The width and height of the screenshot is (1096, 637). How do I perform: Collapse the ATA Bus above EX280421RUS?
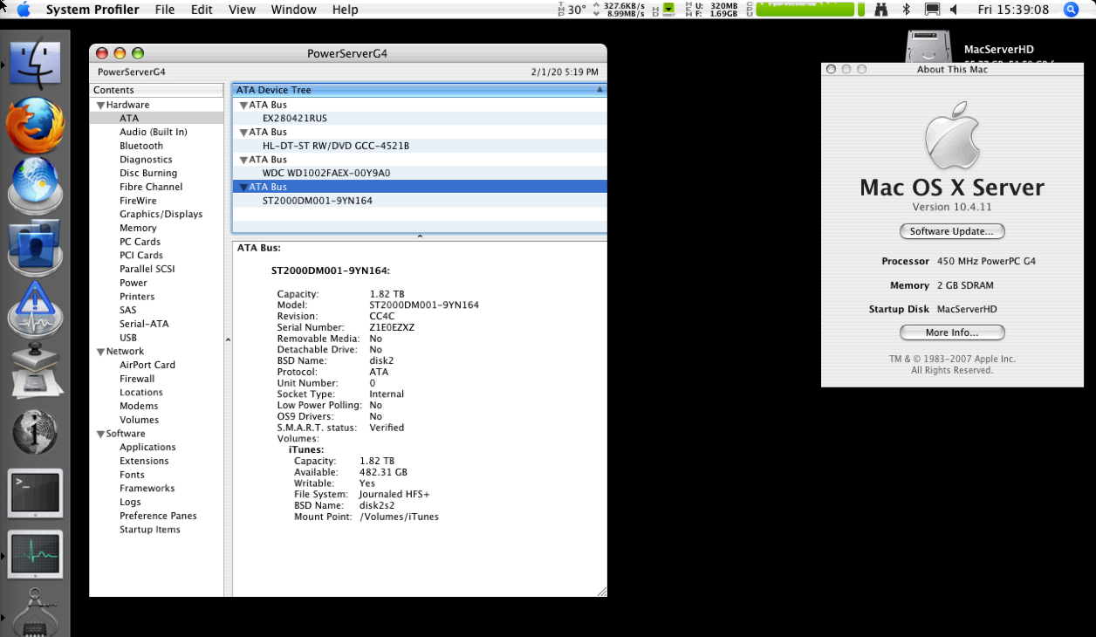pos(243,105)
